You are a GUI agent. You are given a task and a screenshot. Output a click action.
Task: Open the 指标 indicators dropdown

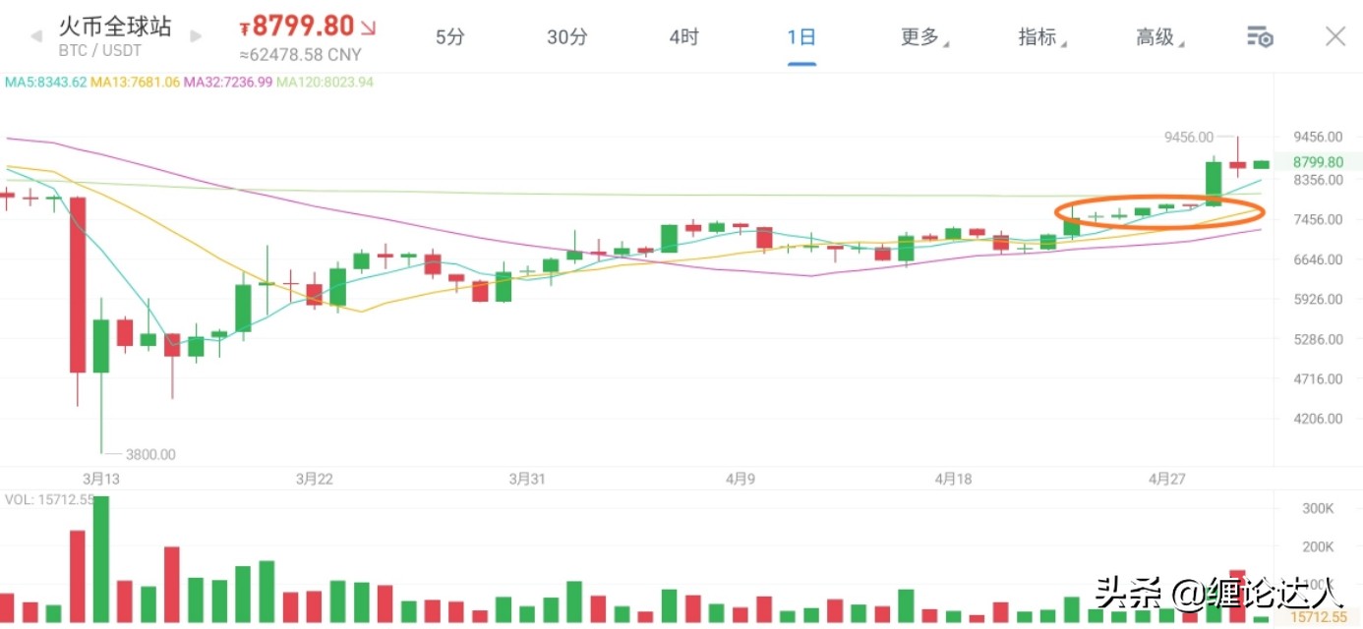click(x=1040, y=37)
